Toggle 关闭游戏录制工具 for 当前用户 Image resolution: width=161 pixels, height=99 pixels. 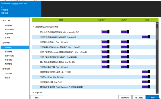point(105,67)
